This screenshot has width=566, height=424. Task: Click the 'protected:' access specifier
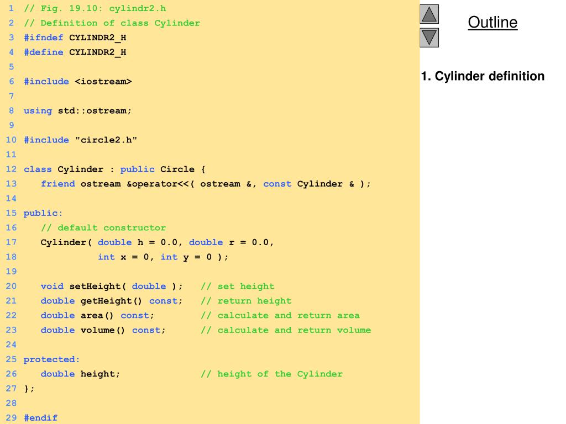[x=51, y=359]
